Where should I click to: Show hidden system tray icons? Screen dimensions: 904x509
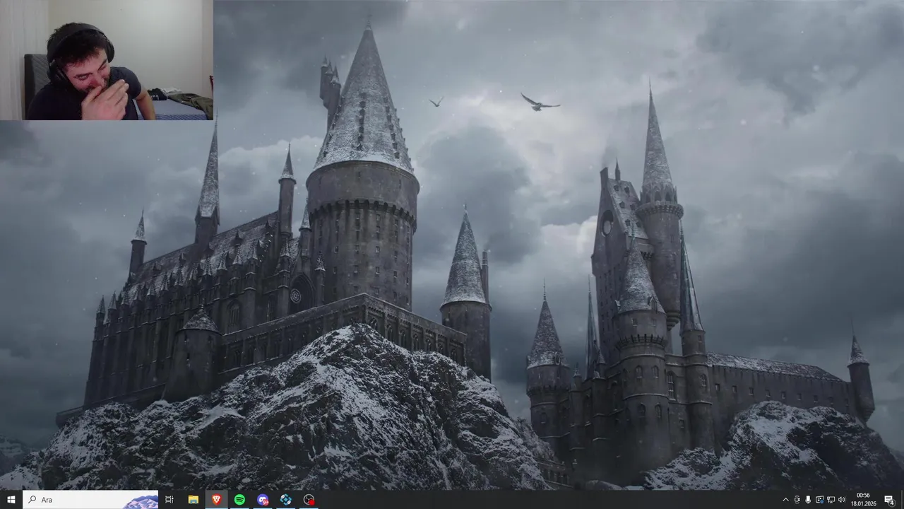coord(786,500)
